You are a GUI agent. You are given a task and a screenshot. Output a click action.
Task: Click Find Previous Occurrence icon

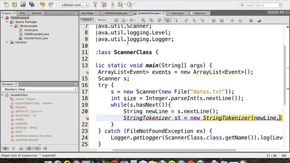click(151, 20)
